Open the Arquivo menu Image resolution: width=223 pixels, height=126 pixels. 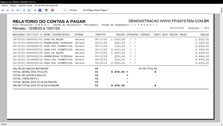(x=4, y=5)
